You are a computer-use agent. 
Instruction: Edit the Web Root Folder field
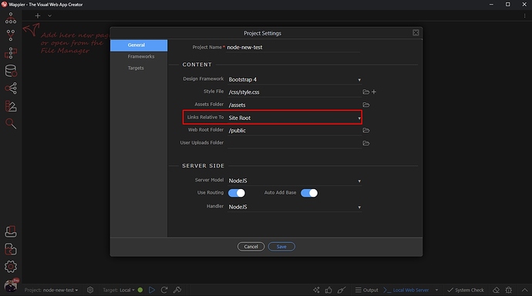pos(294,131)
